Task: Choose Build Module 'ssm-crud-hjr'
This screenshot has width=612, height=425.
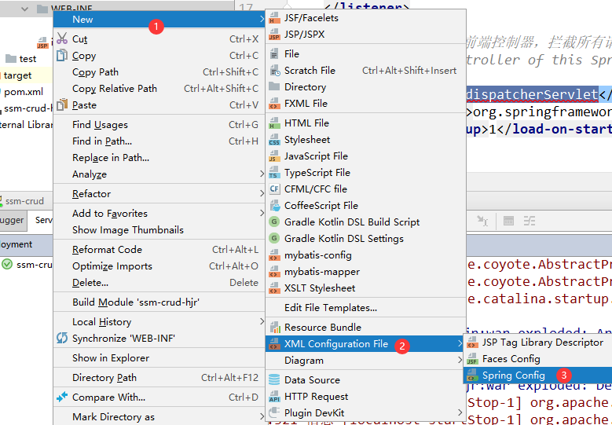Action: point(159,302)
